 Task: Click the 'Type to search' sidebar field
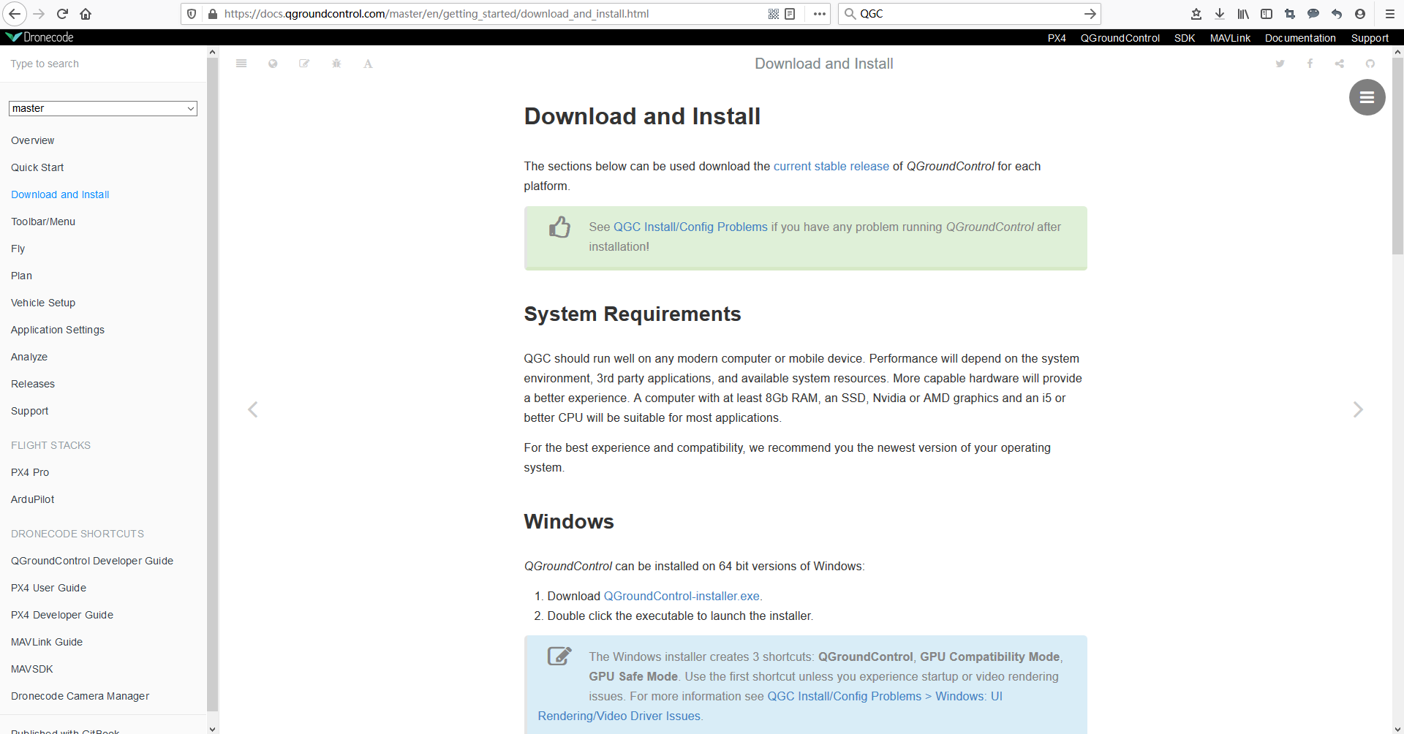click(x=103, y=64)
